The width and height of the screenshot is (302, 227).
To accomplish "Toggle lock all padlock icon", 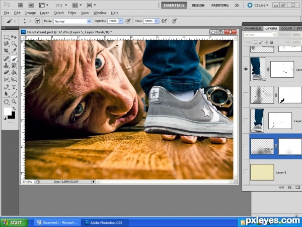I will [x=271, y=42].
